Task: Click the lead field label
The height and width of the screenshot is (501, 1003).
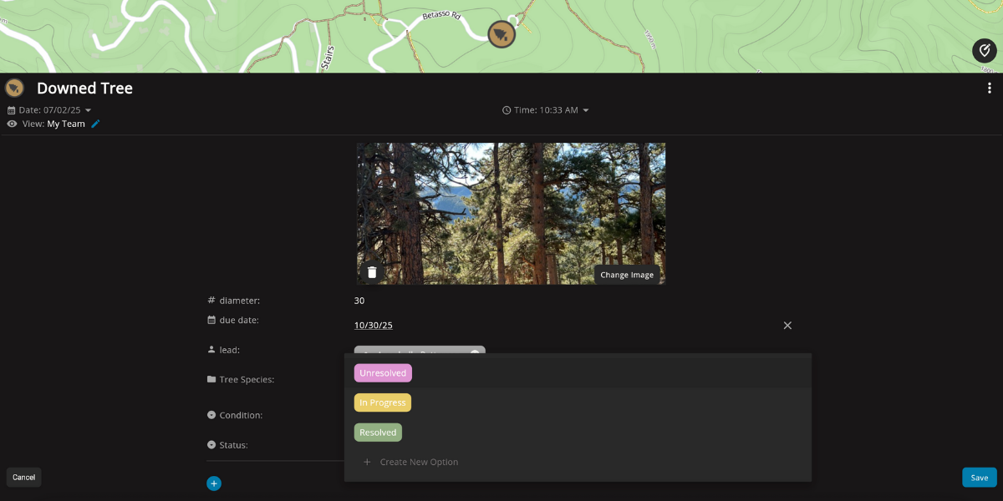Action: tap(230, 350)
